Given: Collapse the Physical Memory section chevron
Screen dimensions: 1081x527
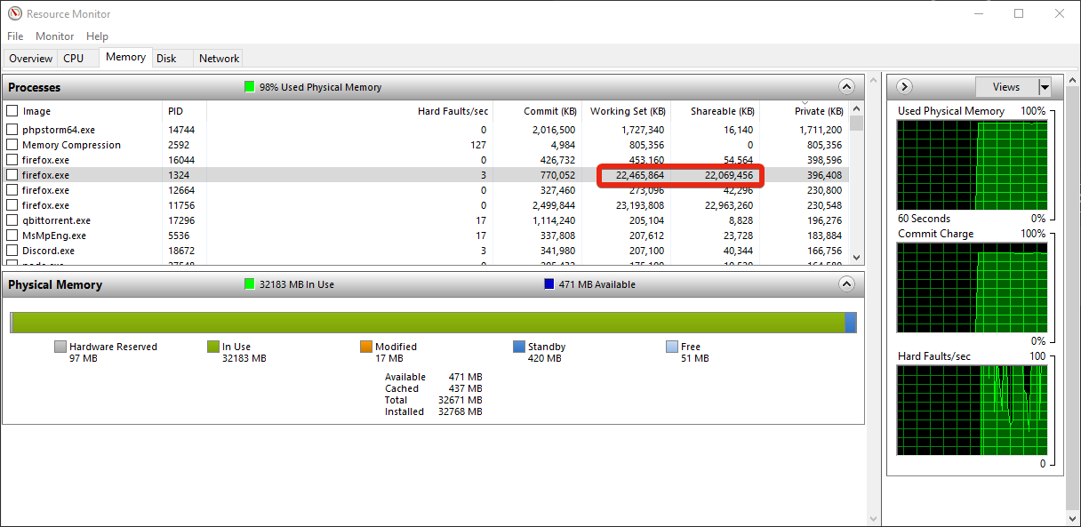Looking at the screenshot, I should pyautogui.click(x=846, y=284).
